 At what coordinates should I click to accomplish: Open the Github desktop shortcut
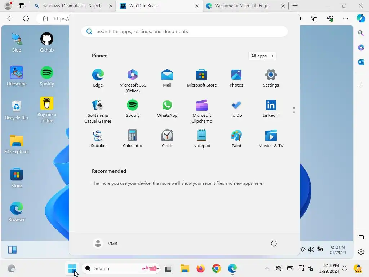[46, 43]
